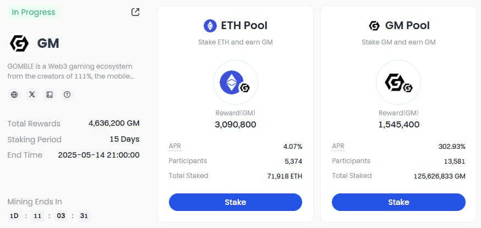
Task: Click the underlined APR label in GM Pool
Action: pyautogui.click(x=338, y=146)
